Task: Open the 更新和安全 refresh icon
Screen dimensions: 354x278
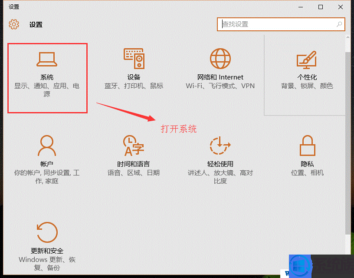Action: (47, 232)
